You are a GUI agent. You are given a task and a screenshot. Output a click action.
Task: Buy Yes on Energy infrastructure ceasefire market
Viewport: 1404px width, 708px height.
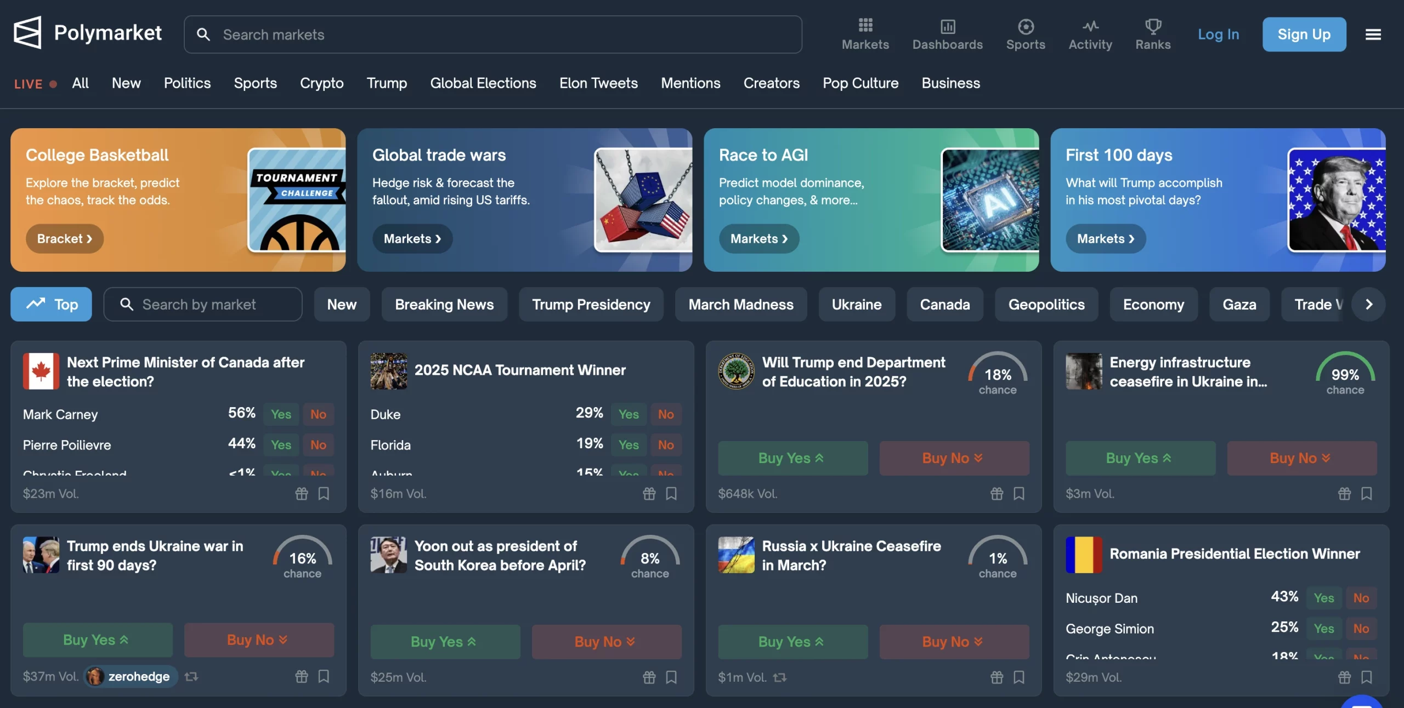coord(1140,458)
